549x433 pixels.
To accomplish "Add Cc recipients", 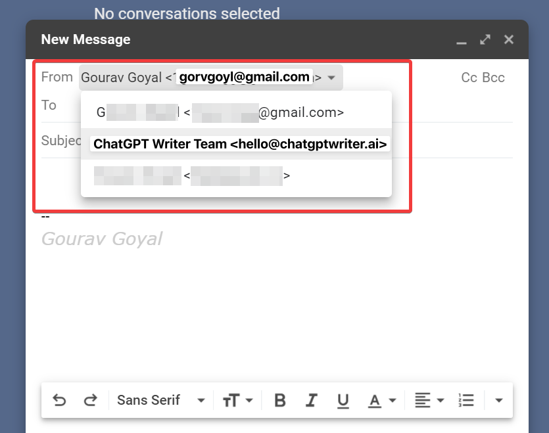I will 469,78.
